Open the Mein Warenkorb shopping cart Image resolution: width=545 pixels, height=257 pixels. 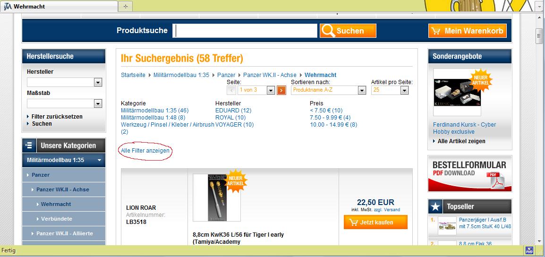coord(468,31)
